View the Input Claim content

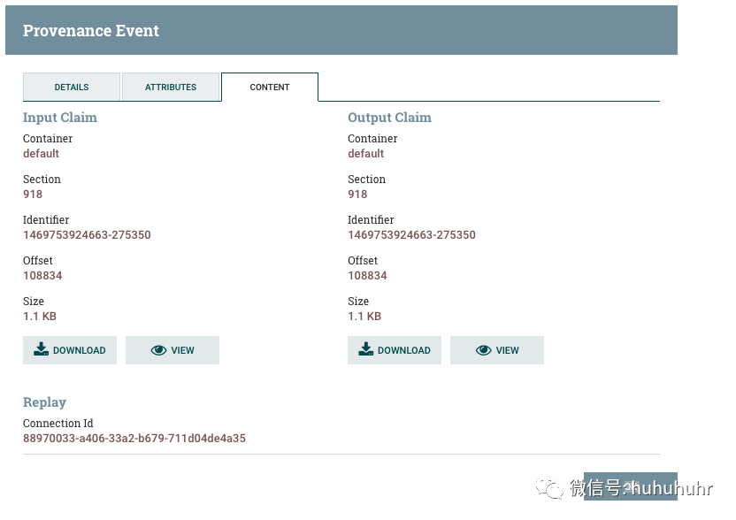coord(172,350)
